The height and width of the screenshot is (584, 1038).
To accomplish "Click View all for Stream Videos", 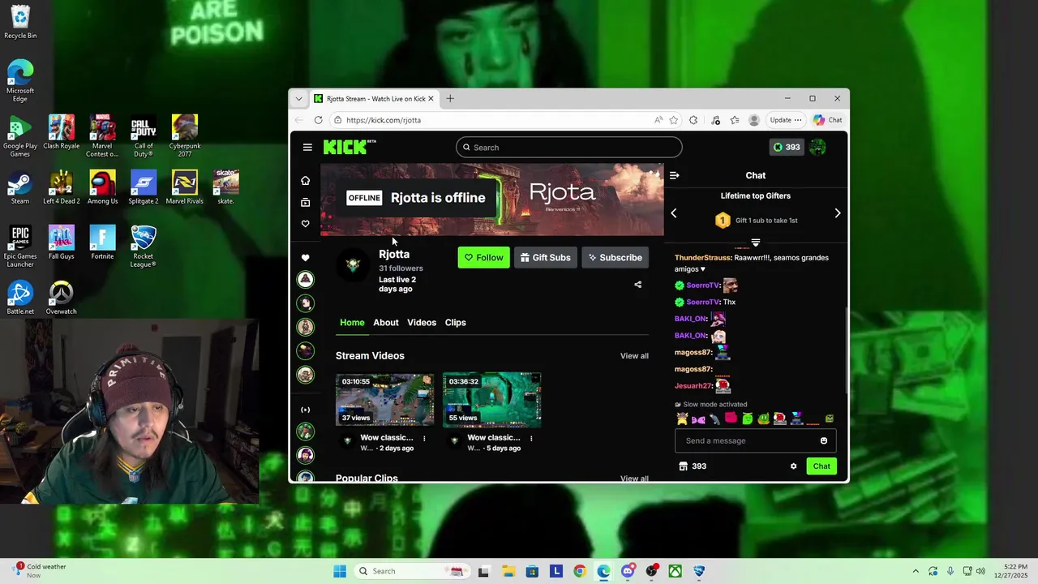I will (x=634, y=356).
